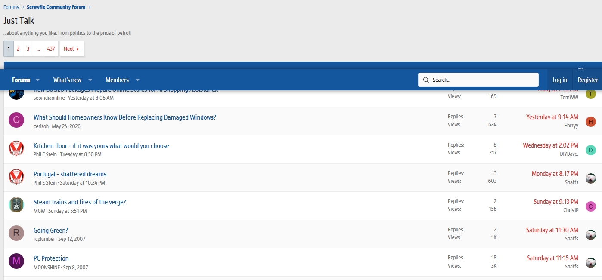Open Going Green? thread
The height and width of the screenshot is (280, 602).
tap(51, 231)
